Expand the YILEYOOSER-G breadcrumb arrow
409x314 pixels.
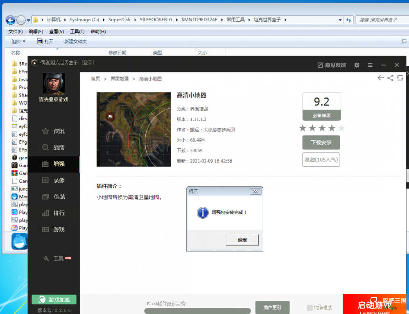tap(177, 20)
